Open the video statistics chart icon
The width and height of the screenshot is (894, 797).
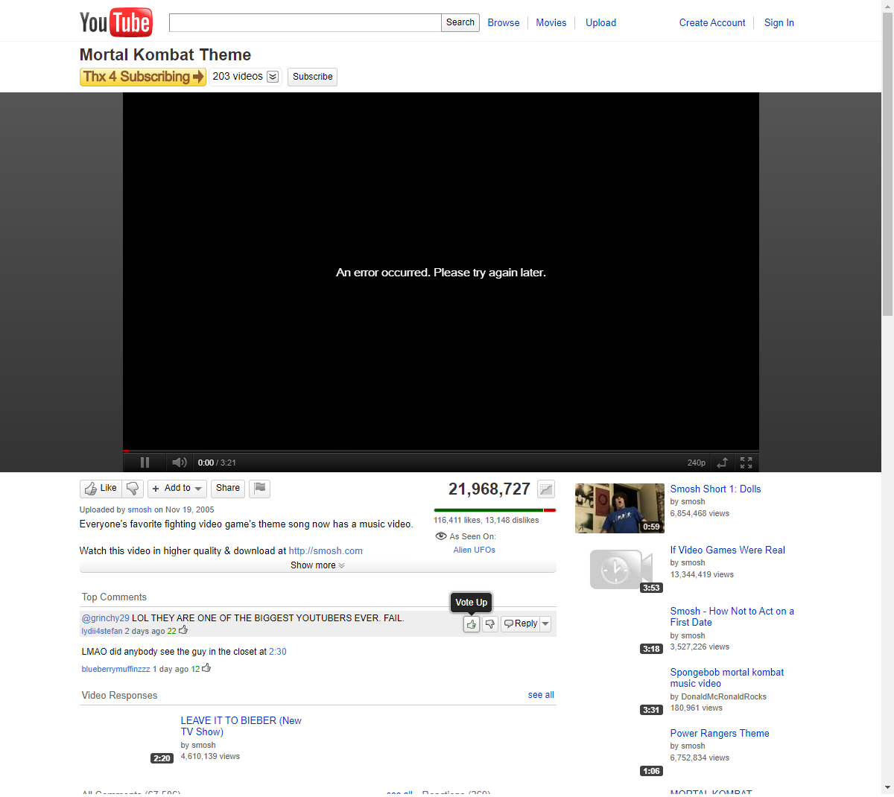546,489
